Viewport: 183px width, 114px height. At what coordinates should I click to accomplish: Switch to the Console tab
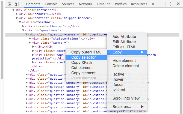point(51,4)
